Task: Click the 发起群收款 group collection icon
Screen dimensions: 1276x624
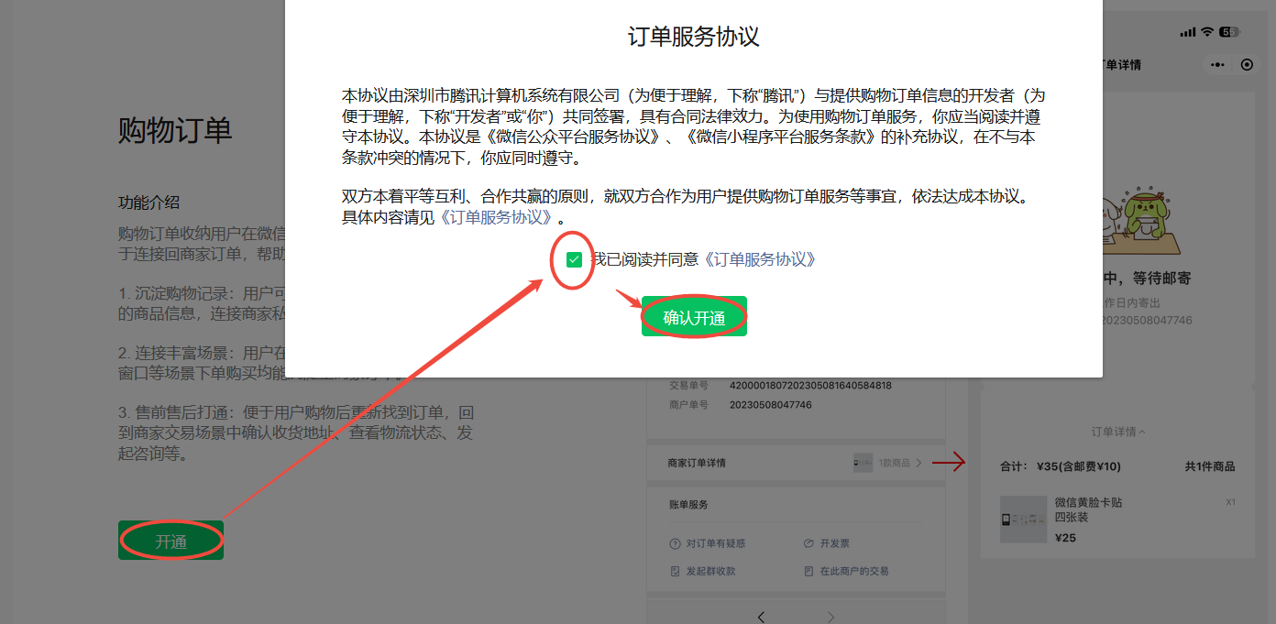Action: 675,571
